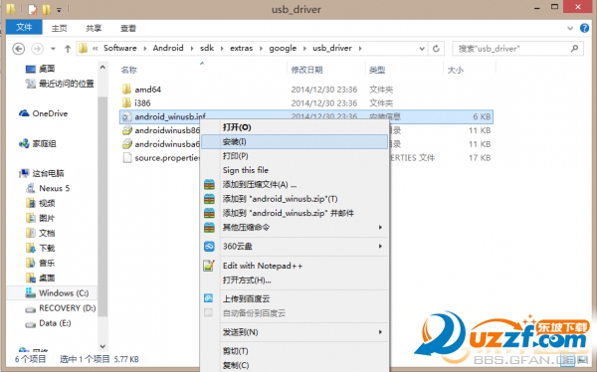The image size is (597, 372).
Task: Open the Help question mark icon
Action: 584,28
